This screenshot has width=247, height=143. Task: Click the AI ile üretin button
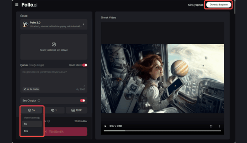tap(31, 89)
